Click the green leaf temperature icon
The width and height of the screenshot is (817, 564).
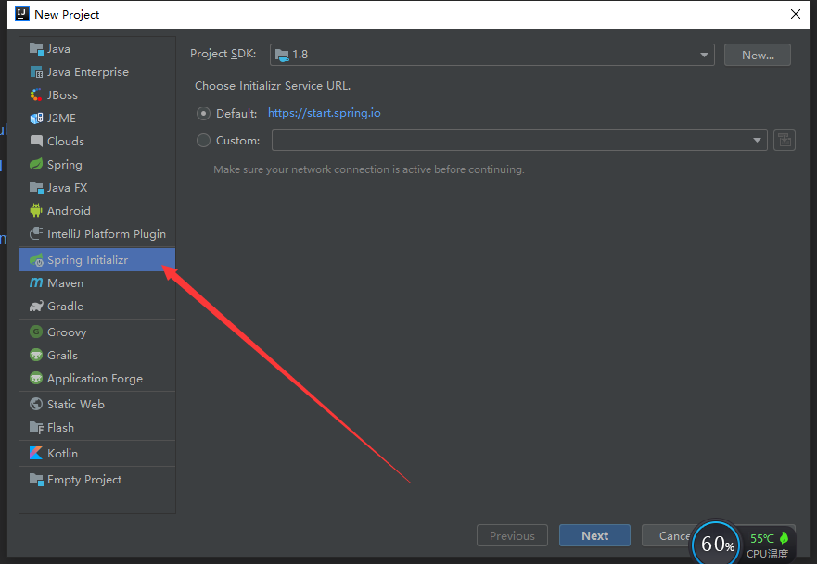tap(784, 537)
